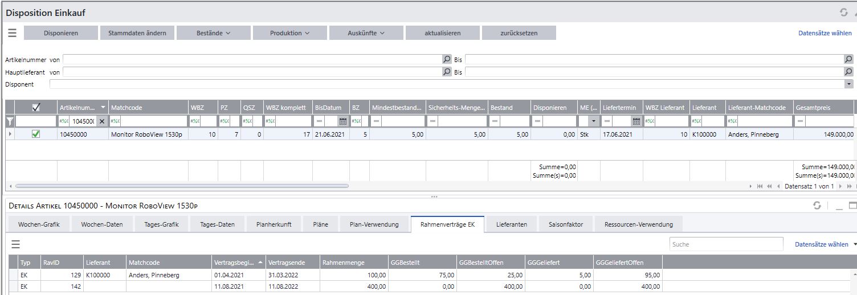The height and width of the screenshot is (295, 857).
Task: Click the refresh icon in Disposition Einkauf header
Action: 843,12
